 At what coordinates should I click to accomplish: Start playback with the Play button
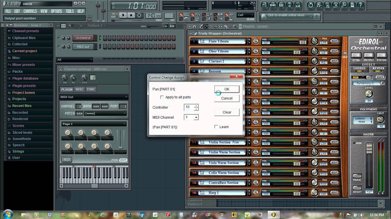click(x=123, y=15)
